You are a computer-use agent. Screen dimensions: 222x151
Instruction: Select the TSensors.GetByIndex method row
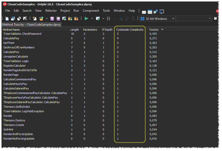coord(87,107)
